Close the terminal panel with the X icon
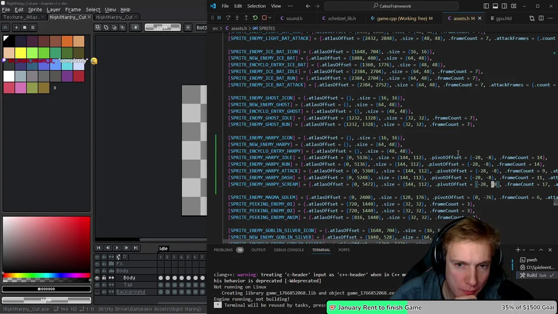Viewport: 558px width, 314px height. pos(550,250)
